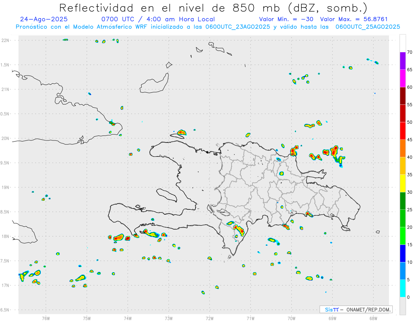Click the '21N' latitude label
Screen dimensions: 419x323
pos(5,90)
